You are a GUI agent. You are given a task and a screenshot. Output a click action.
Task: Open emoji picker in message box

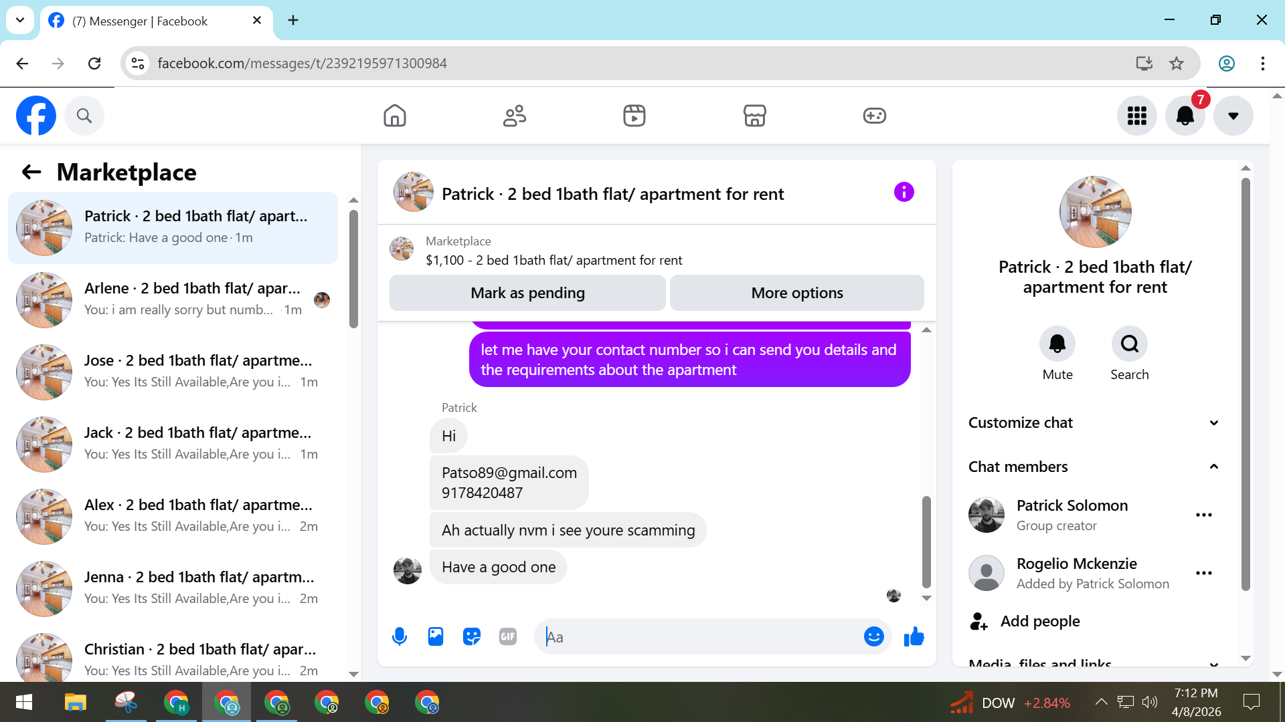point(873,636)
